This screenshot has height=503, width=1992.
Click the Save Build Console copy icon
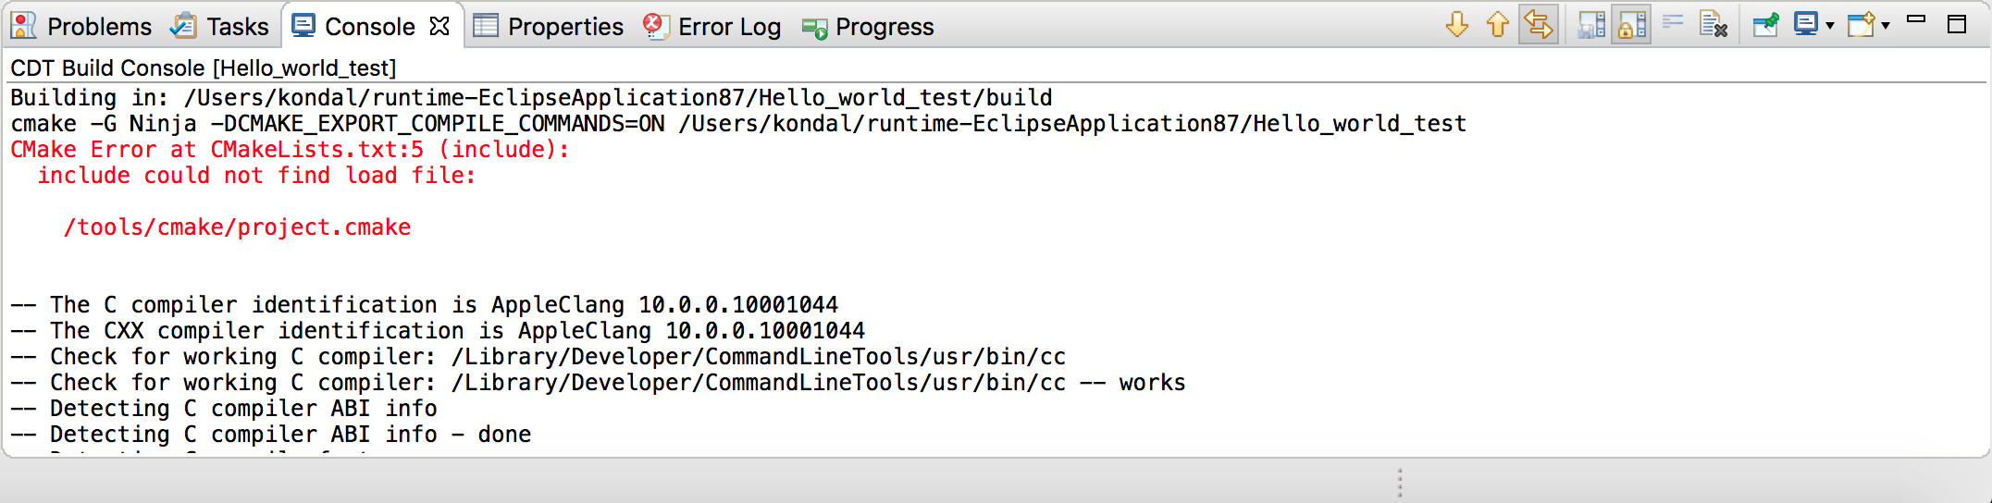[x=1591, y=25]
